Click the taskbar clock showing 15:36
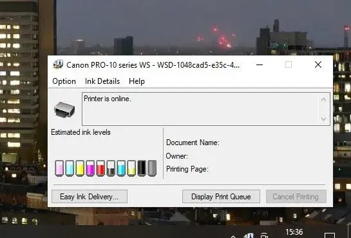The width and height of the screenshot is (351, 238). (x=294, y=232)
